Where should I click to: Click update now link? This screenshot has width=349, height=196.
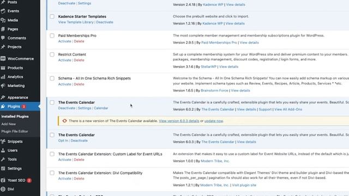[x=214, y=121]
